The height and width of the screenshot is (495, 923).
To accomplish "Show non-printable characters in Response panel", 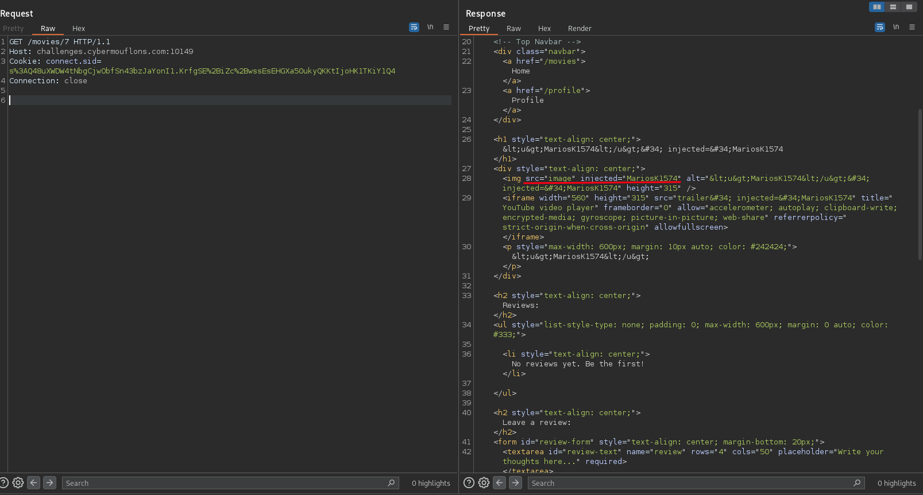I will pyautogui.click(x=896, y=27).
